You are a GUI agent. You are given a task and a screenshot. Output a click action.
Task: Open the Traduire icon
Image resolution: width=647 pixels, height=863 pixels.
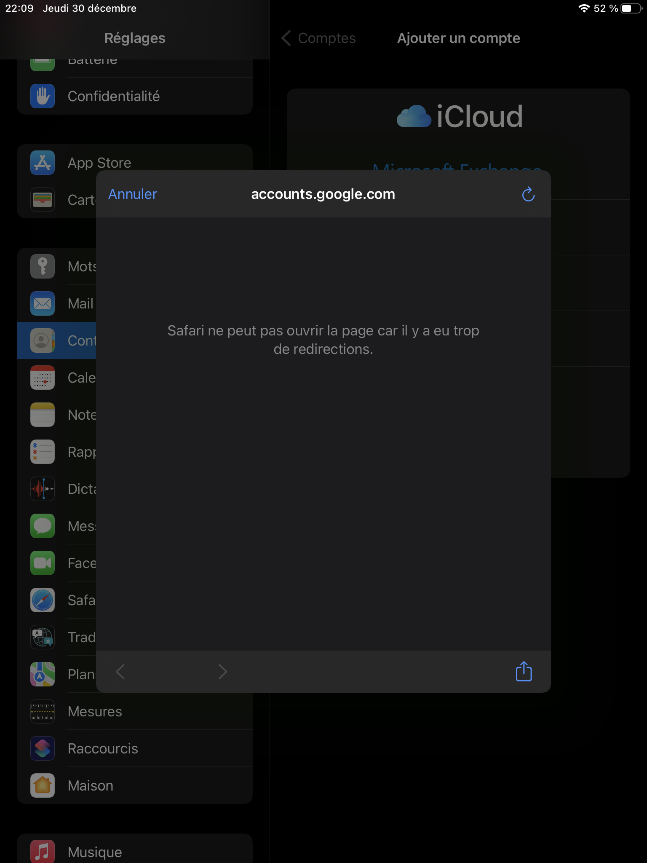pyautogui.click(x=43, y=637)
